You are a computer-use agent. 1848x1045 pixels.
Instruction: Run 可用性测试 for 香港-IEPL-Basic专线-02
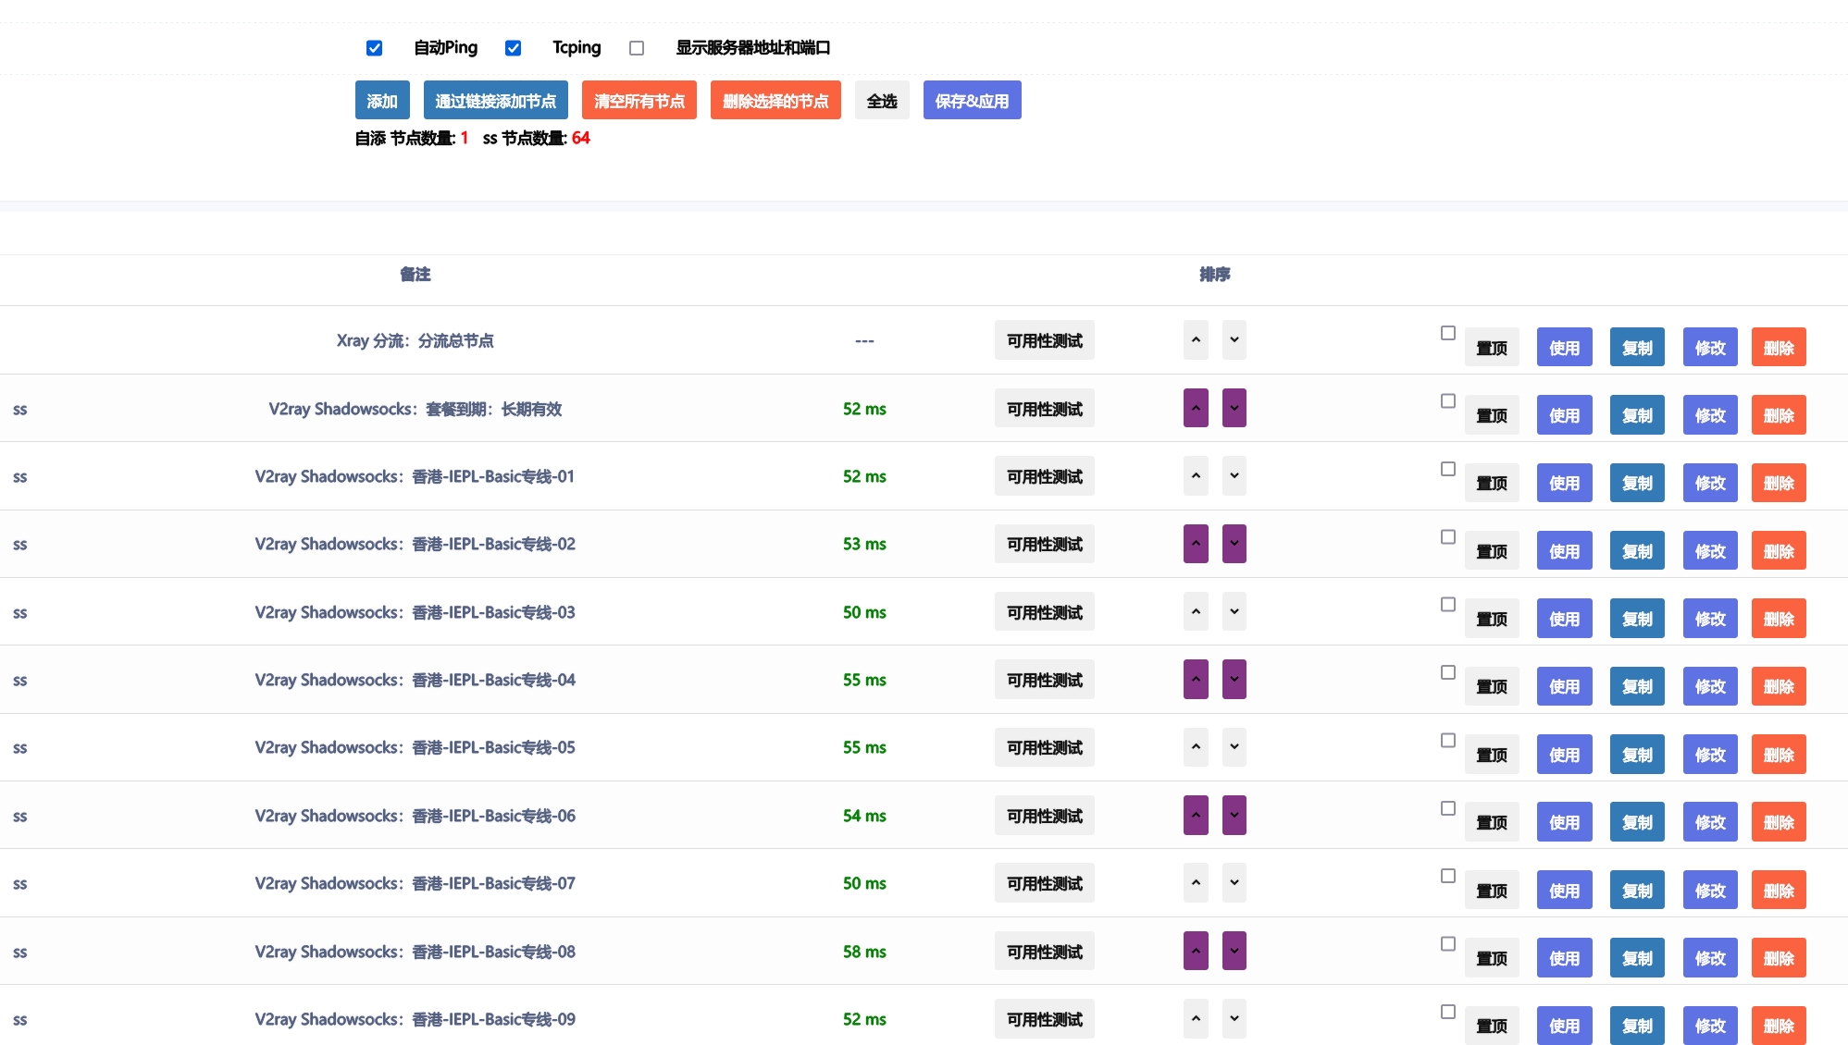coord(1045,544)
